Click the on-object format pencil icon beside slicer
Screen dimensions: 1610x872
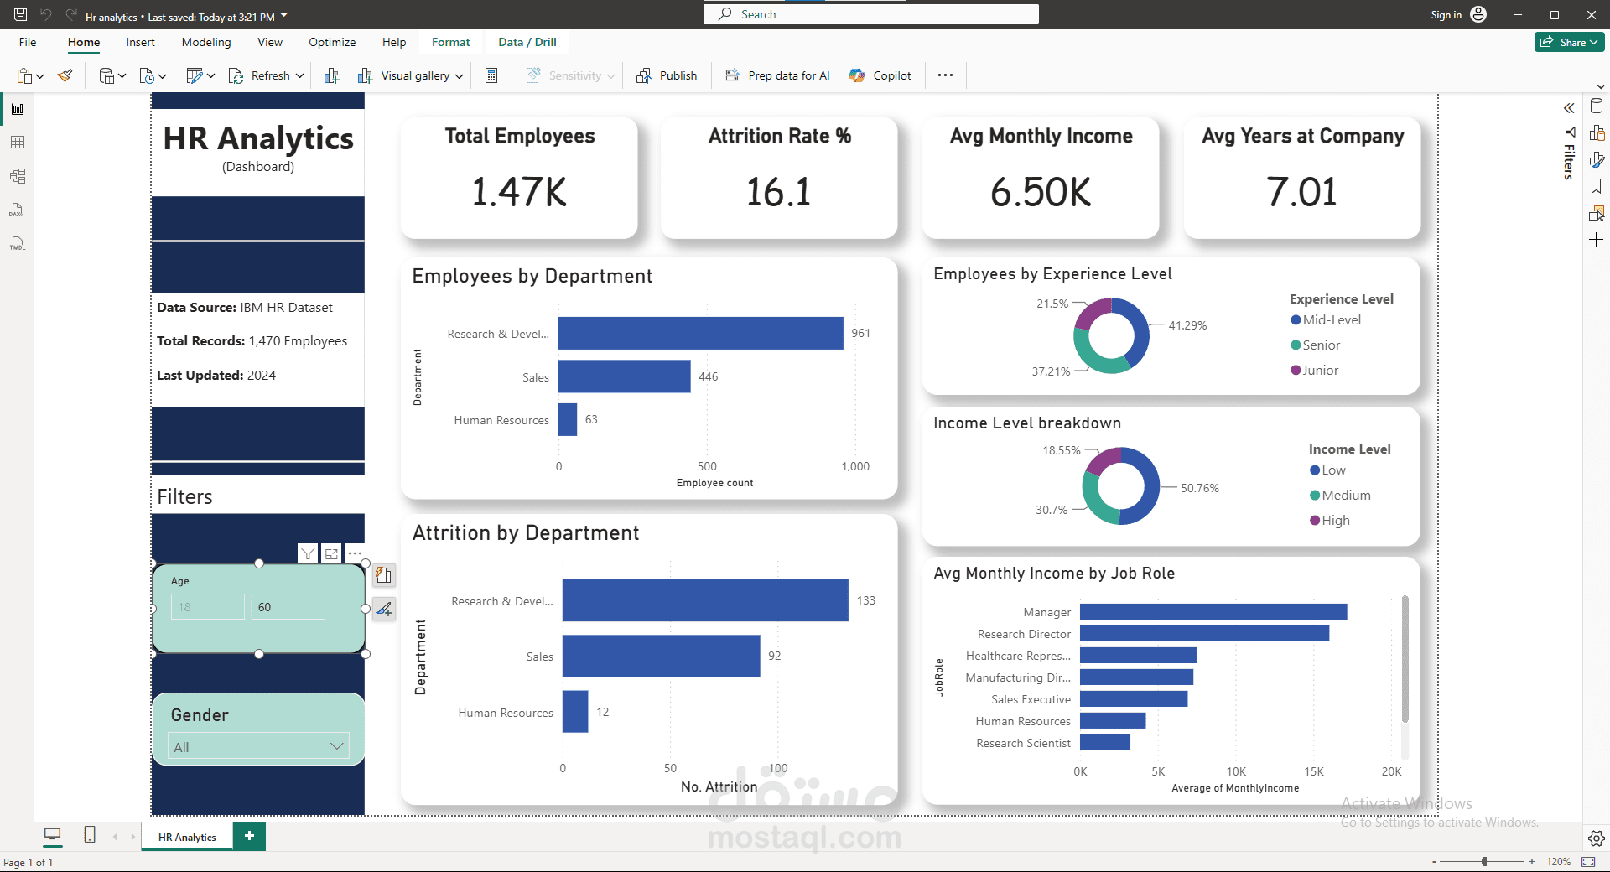384,609
